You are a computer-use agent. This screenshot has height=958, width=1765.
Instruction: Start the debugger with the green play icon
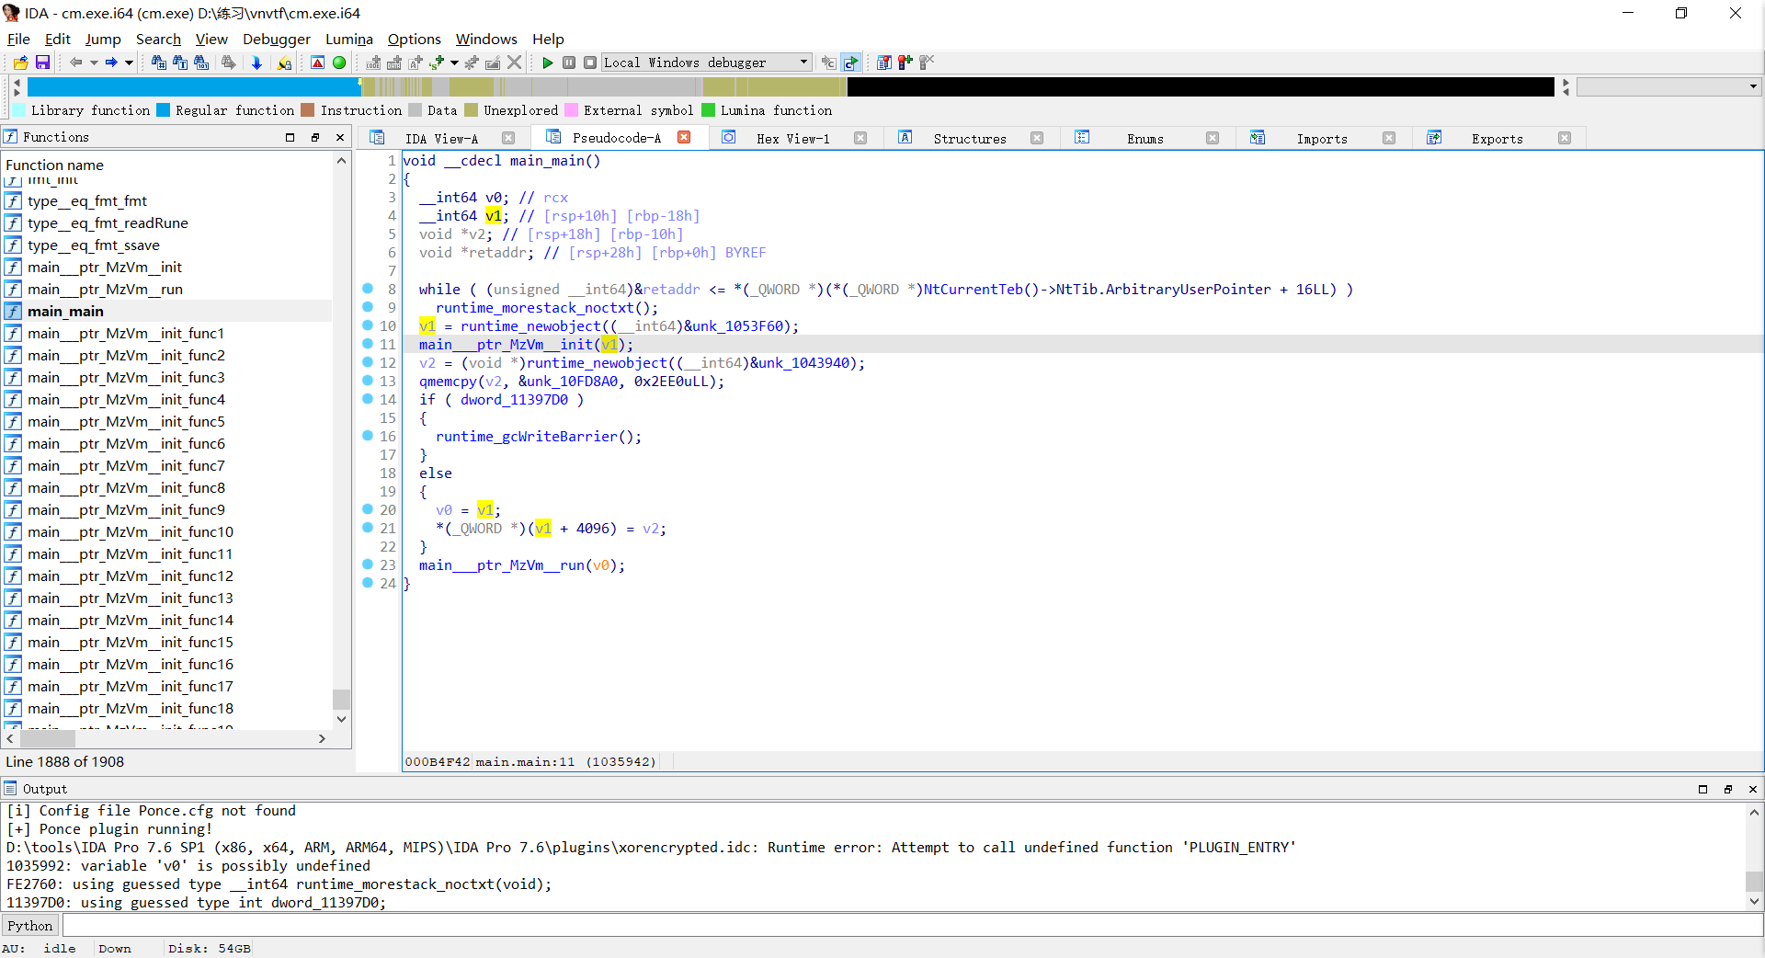coord(548,63)
